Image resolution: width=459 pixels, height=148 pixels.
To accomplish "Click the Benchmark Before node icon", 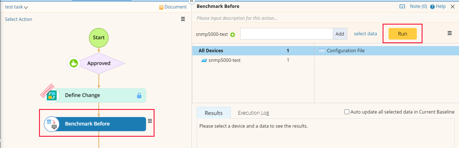I will pos(52,124).
